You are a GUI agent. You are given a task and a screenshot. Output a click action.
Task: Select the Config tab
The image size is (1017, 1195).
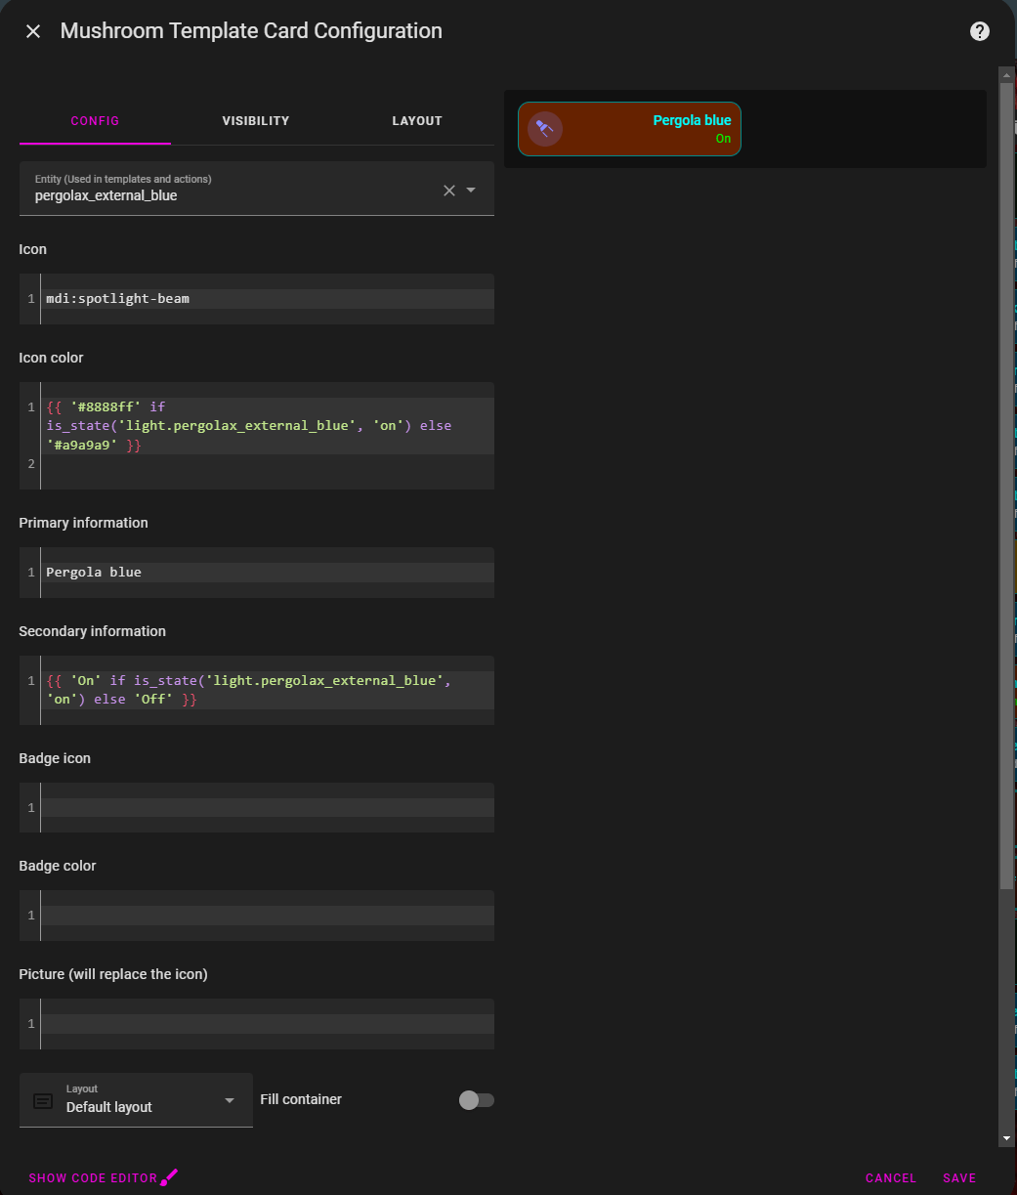(95, 121)
